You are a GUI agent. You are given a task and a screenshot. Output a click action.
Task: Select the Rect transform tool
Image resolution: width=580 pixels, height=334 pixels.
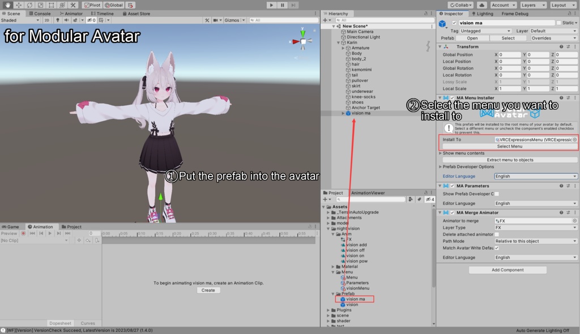tap(51, 5)
